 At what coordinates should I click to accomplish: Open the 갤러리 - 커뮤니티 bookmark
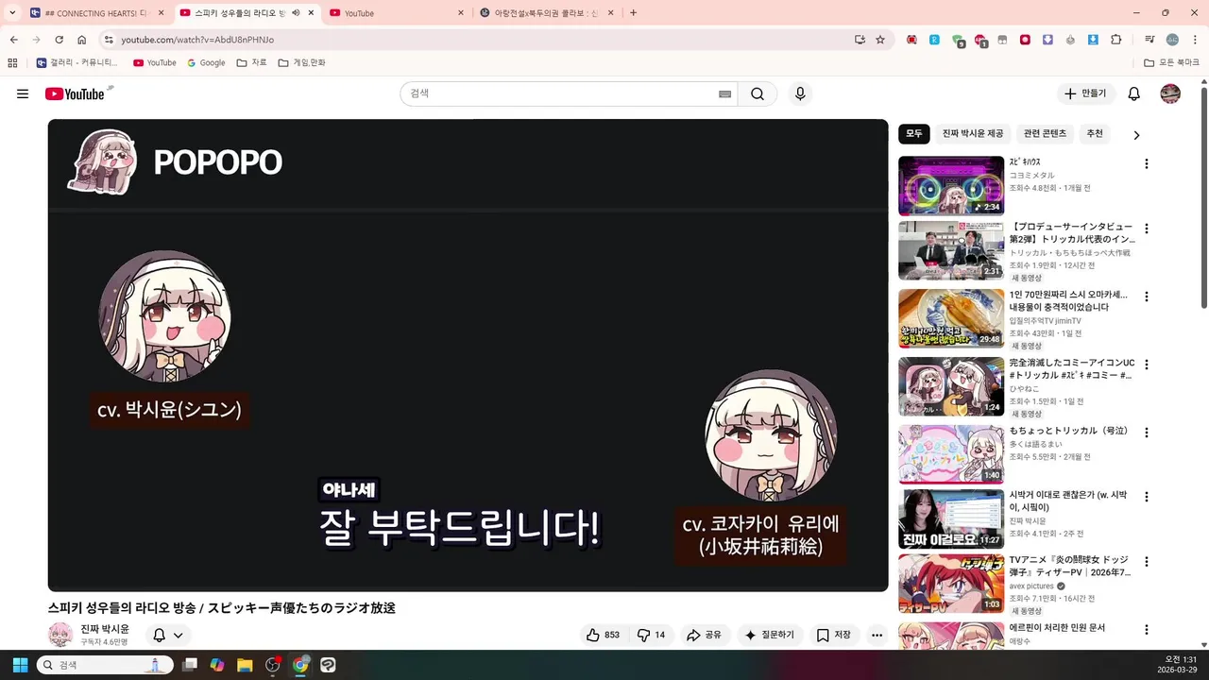pos(77,62)
